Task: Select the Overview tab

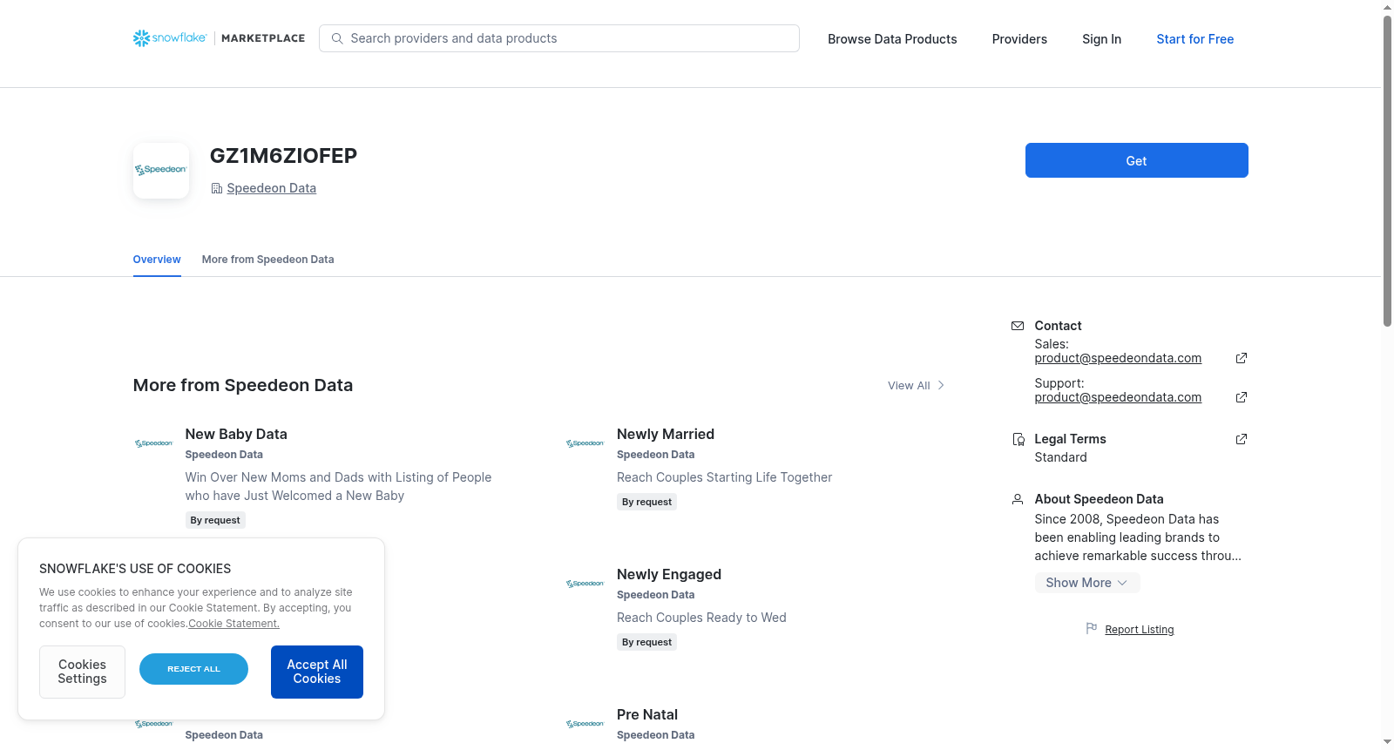Action: [x=157, y=260]
